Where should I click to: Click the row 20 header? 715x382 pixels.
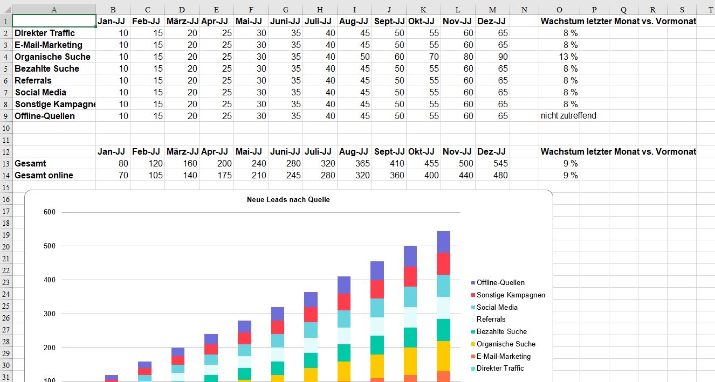(x=6, y=246)
